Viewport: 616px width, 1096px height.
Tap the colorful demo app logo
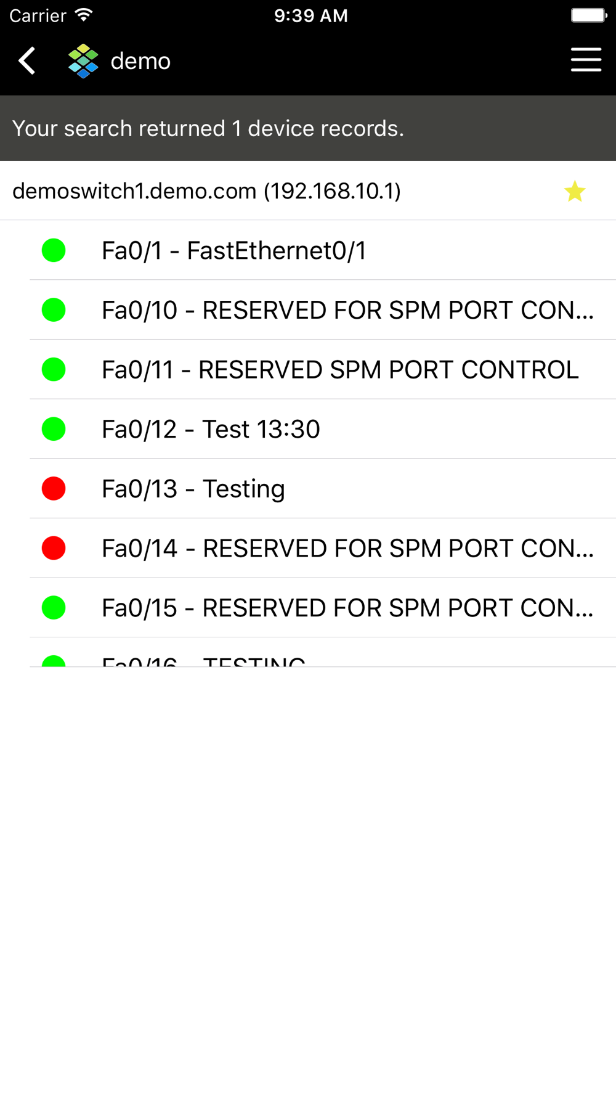[x=83, y=61]
